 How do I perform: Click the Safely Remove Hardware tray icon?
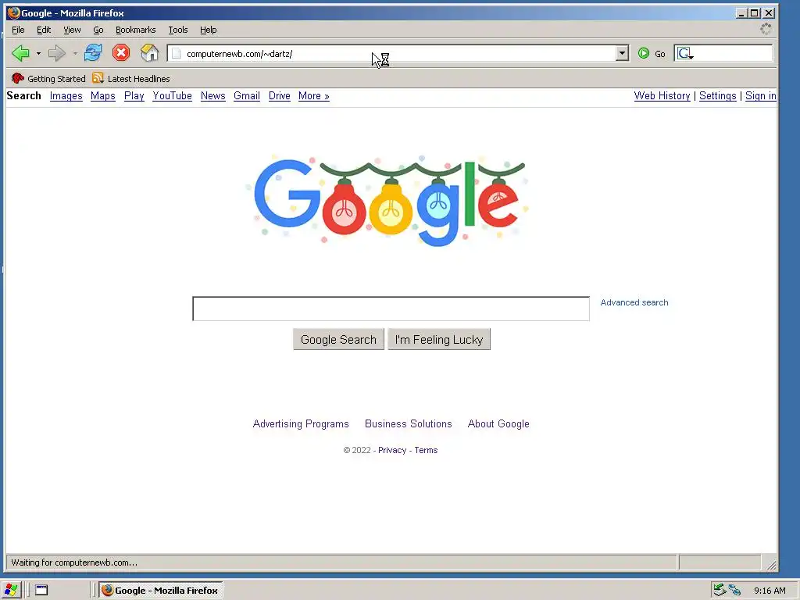coord(720,591)
